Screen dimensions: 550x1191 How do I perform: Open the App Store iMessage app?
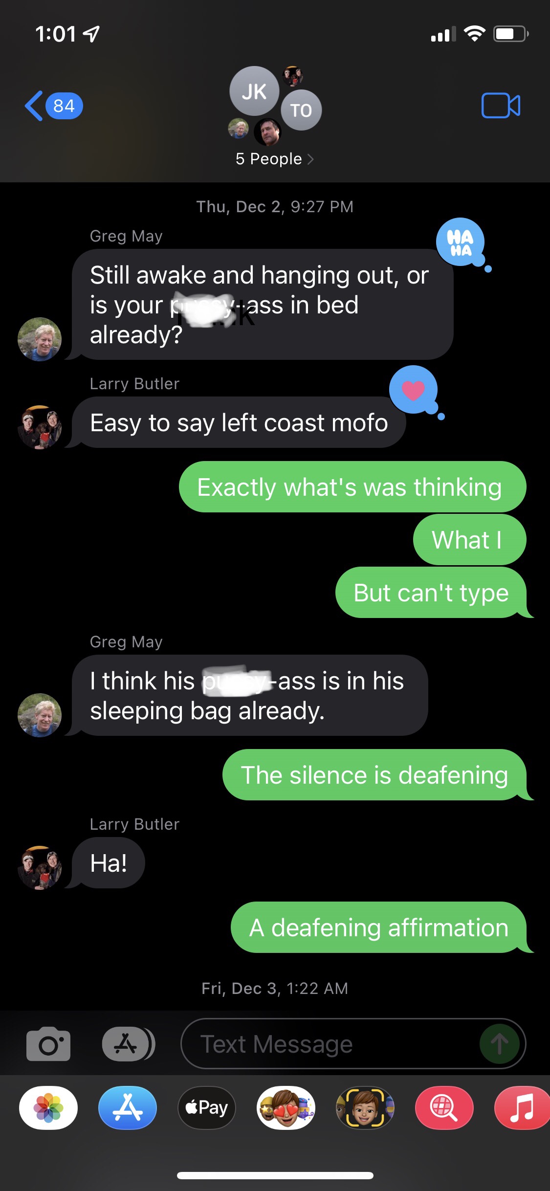tap(128, 1107)
